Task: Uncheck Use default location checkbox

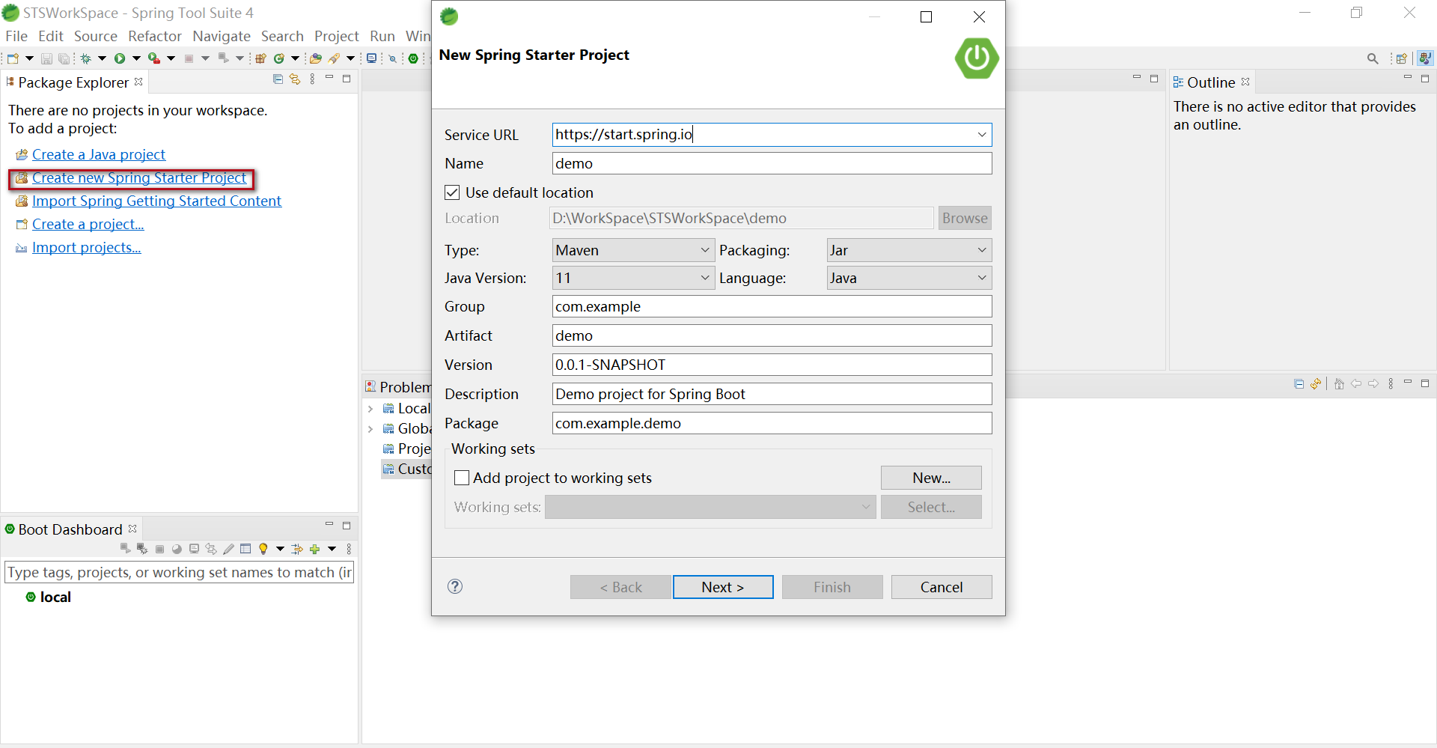Action: click(452, 192)
